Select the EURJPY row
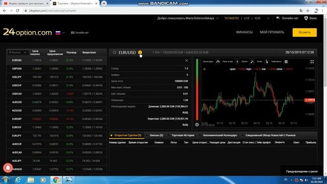The width and height of the screenshot is (327, 184). (x=56, y=136)
